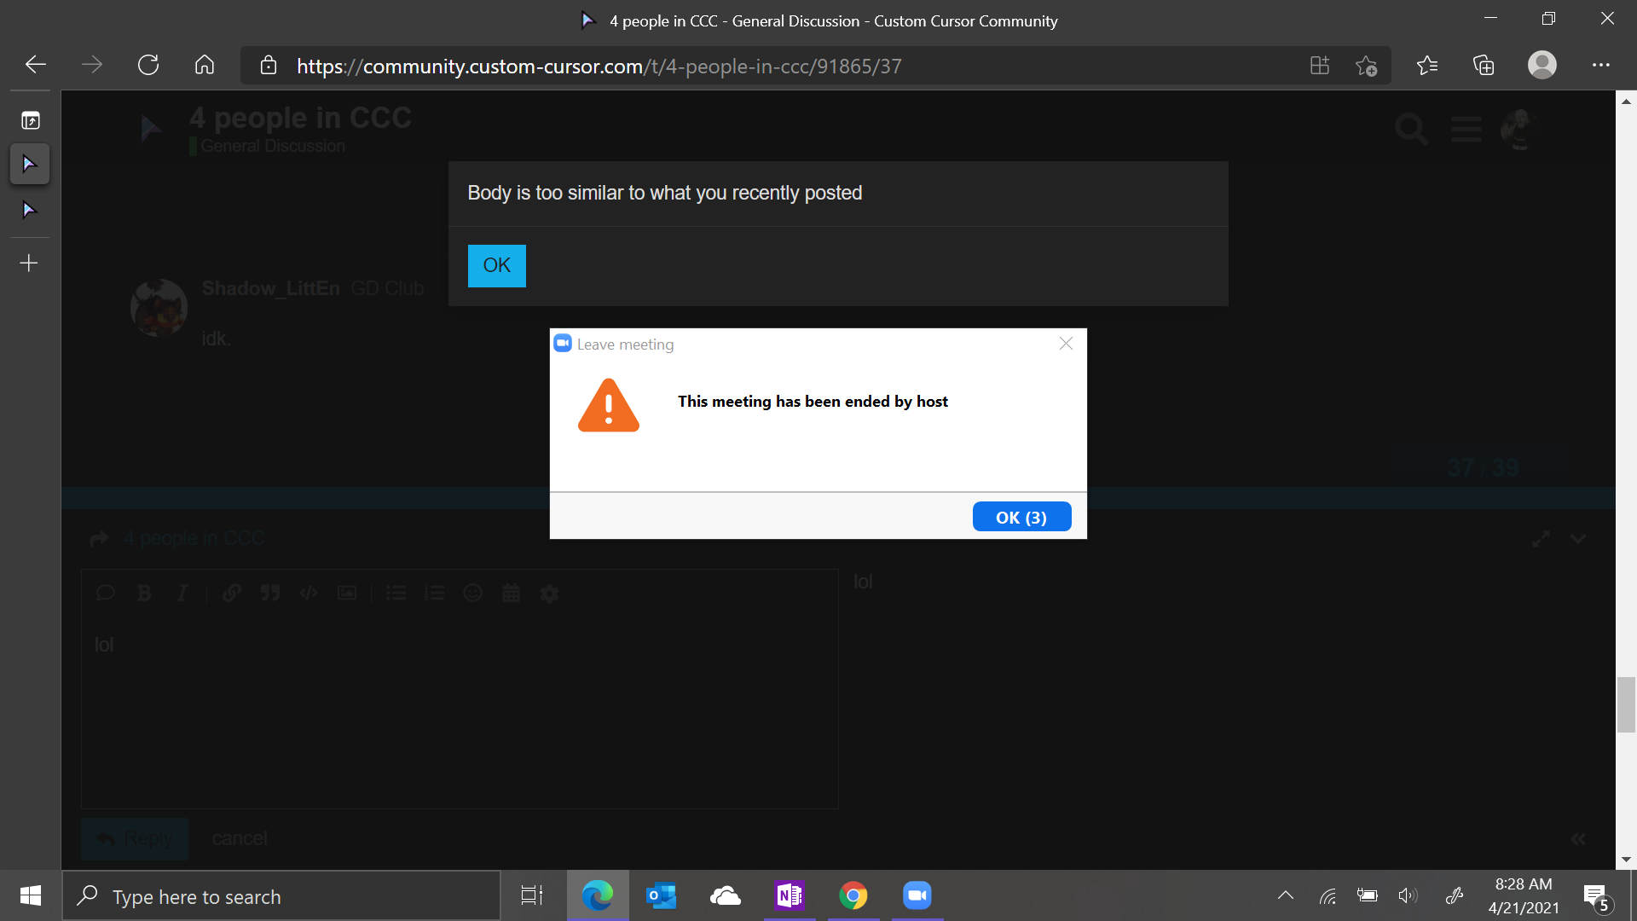Open the vertical tabs pane icon
This screenshot has width=1637, height=921.
tap(30, 120)
